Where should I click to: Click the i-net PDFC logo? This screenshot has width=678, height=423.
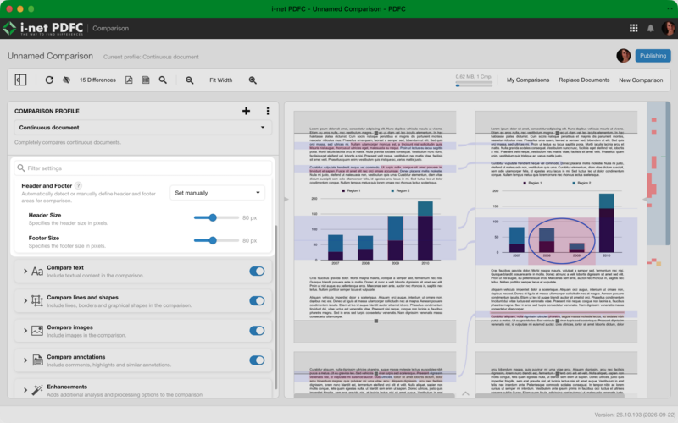coord(43,29)
